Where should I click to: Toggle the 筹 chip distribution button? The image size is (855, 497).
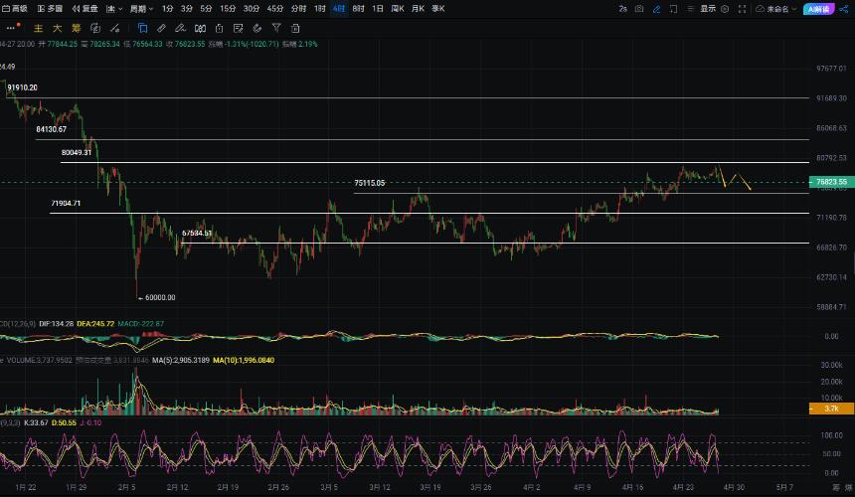point(76,29)
